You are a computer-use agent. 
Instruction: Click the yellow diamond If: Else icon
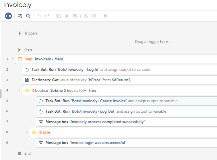(34, 132)
